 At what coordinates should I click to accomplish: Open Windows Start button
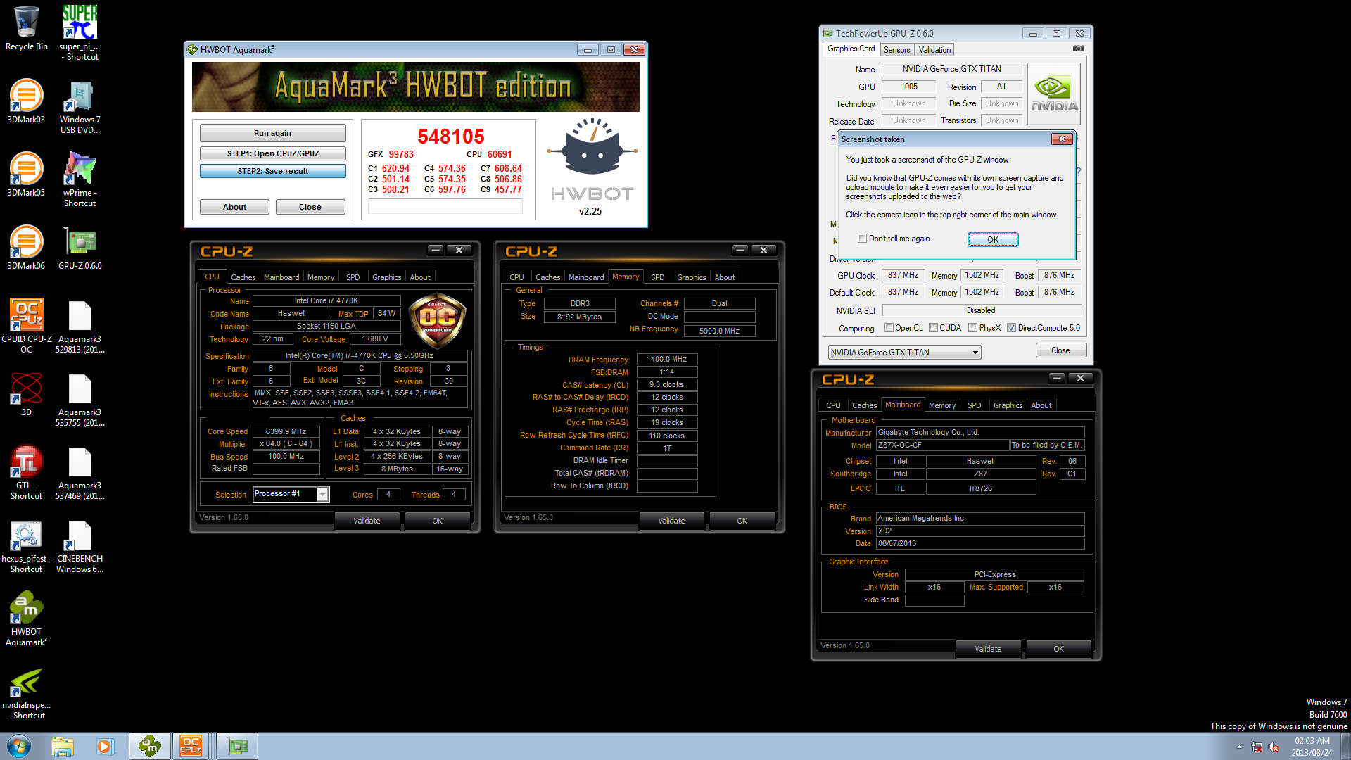19,746
